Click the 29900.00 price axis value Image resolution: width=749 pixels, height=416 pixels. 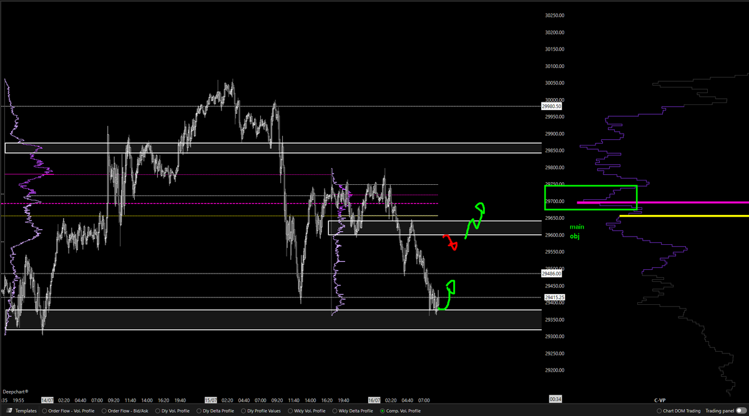[555, 134]
